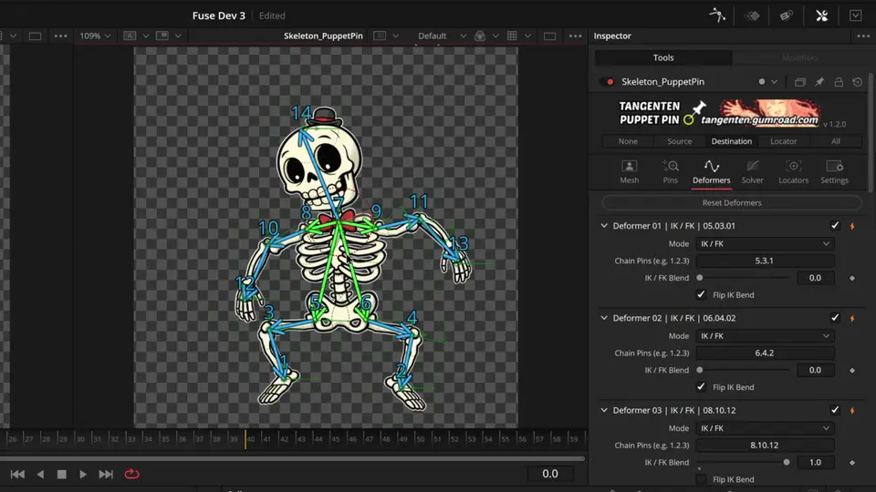Image resolution: width=876 pixels, height=492 pixels.
Task: Collapse the Deformer 02 section
Action: point(604,318)
